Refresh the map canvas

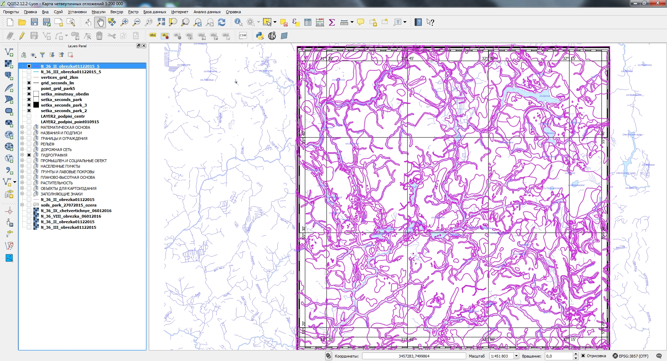(x=222, y=22)
